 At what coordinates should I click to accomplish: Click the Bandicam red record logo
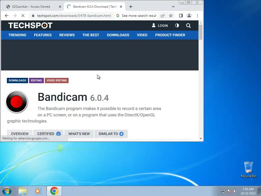(x=17, y=102)
